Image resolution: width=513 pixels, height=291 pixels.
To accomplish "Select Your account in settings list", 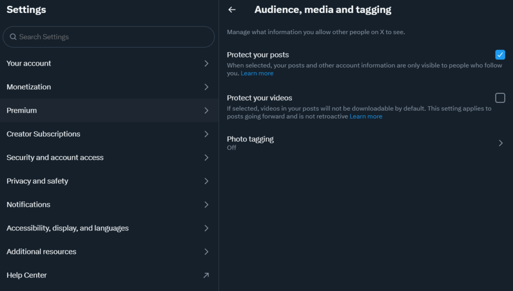I will pos(109,64).
